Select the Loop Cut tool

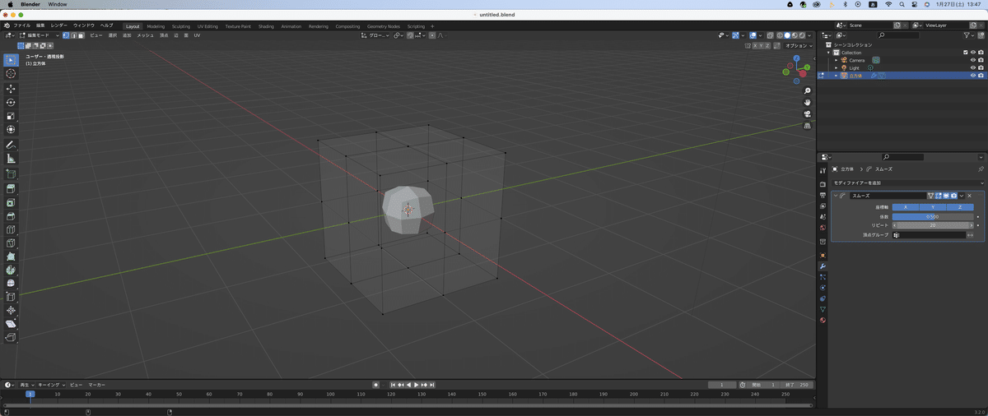click(x=11, y=229)
